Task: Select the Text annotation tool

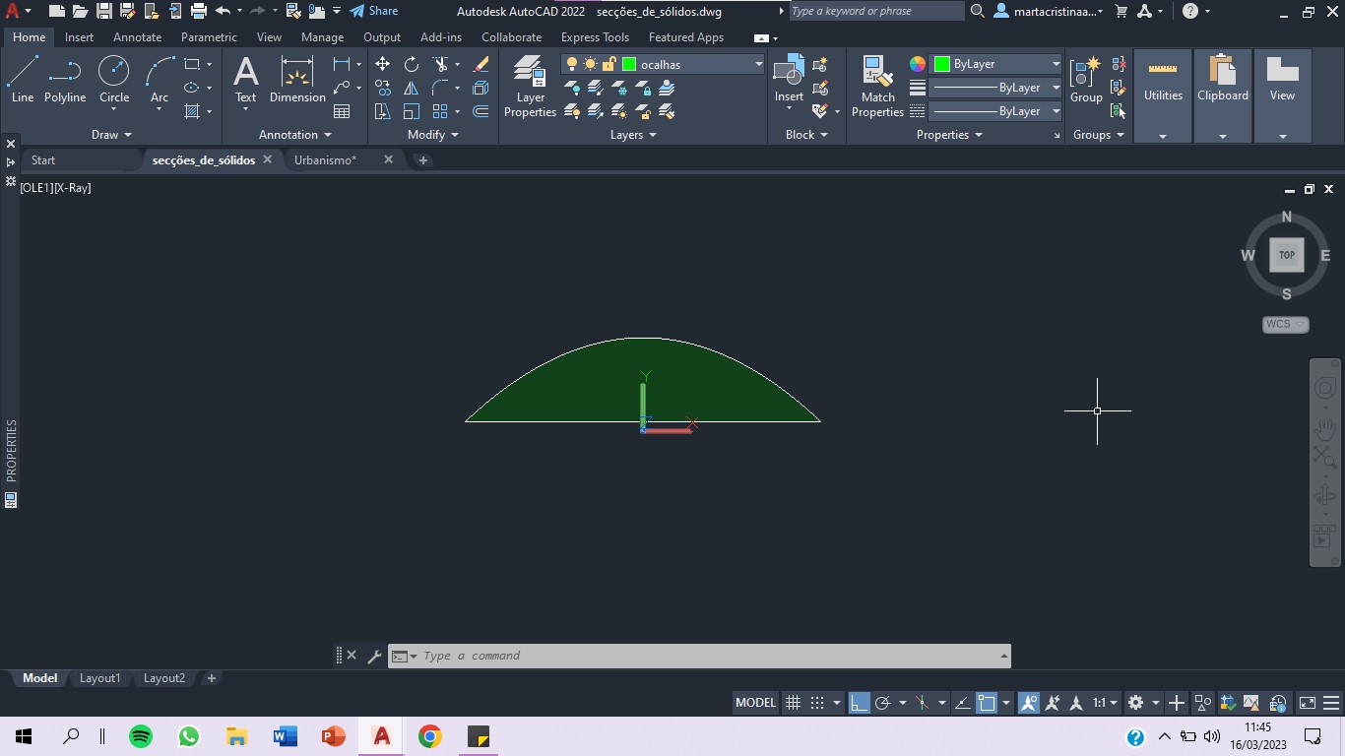Action: 245,79
